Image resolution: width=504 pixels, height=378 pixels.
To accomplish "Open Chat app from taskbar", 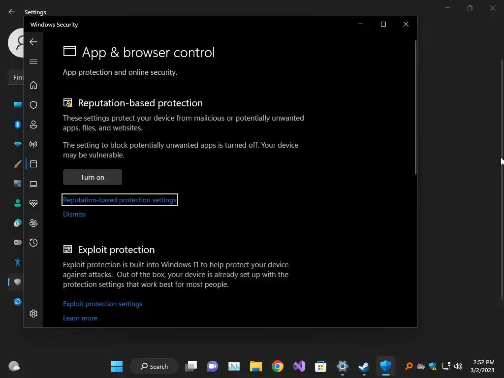I will 213,366.
